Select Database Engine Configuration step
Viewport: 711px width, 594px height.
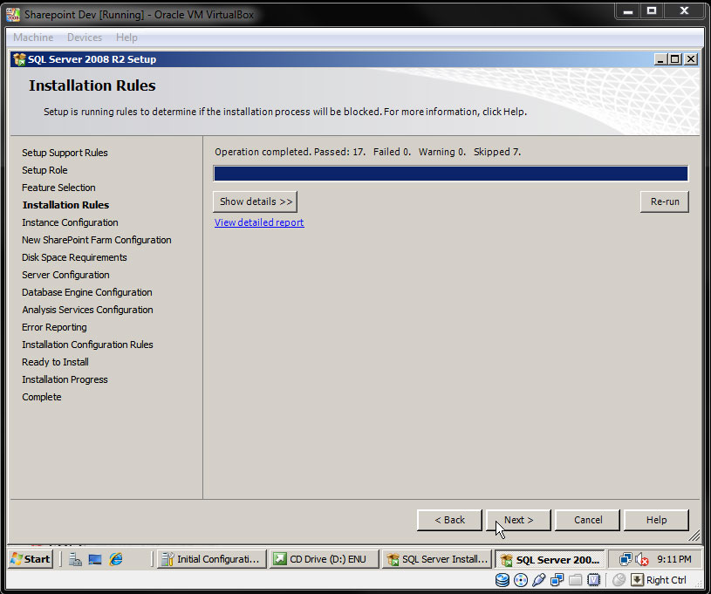point(87,292)
